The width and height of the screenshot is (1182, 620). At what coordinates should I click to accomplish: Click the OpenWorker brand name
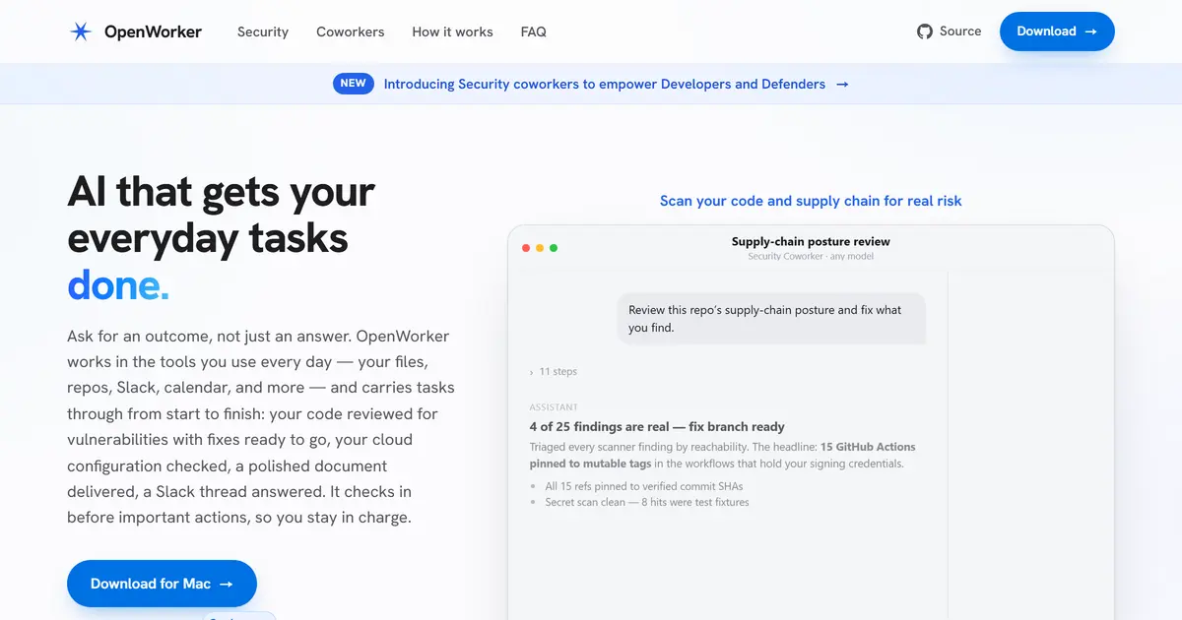pyautogui.click(x=153, y=31)
